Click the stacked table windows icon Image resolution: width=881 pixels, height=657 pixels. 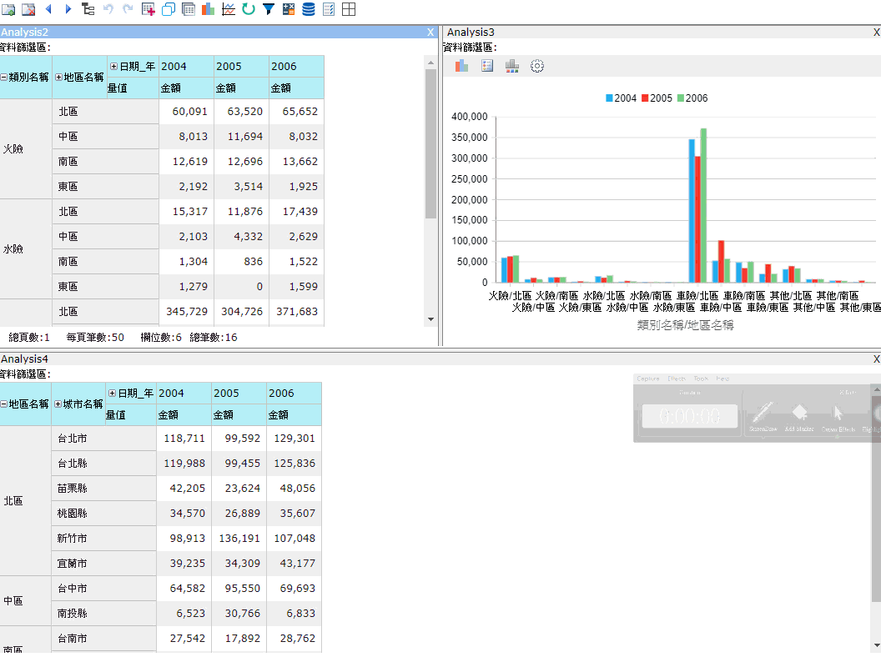coord(189,9)
